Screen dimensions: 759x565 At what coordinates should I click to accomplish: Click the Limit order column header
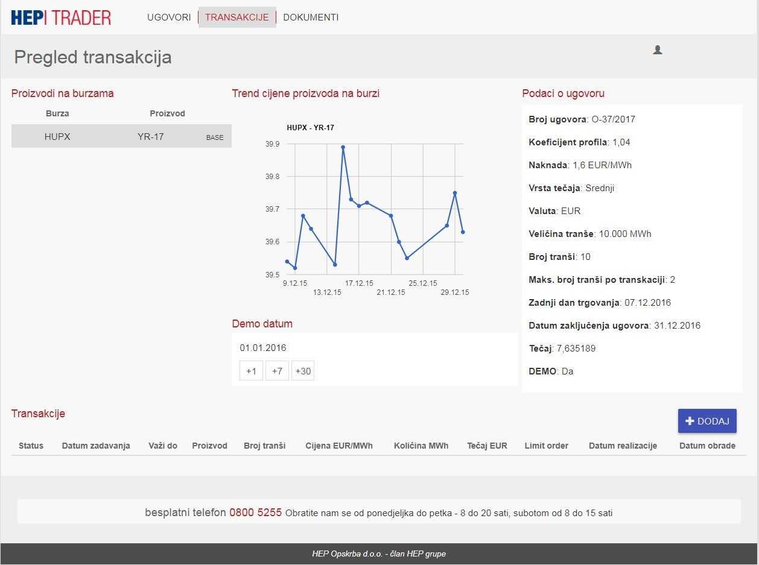[546, 446]
